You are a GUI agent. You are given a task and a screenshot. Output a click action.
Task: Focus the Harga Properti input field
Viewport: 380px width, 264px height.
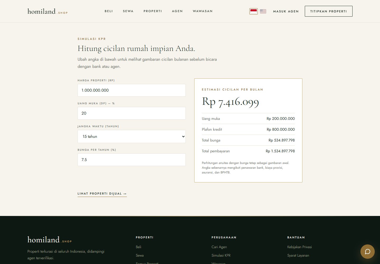[x=132, y=90]
